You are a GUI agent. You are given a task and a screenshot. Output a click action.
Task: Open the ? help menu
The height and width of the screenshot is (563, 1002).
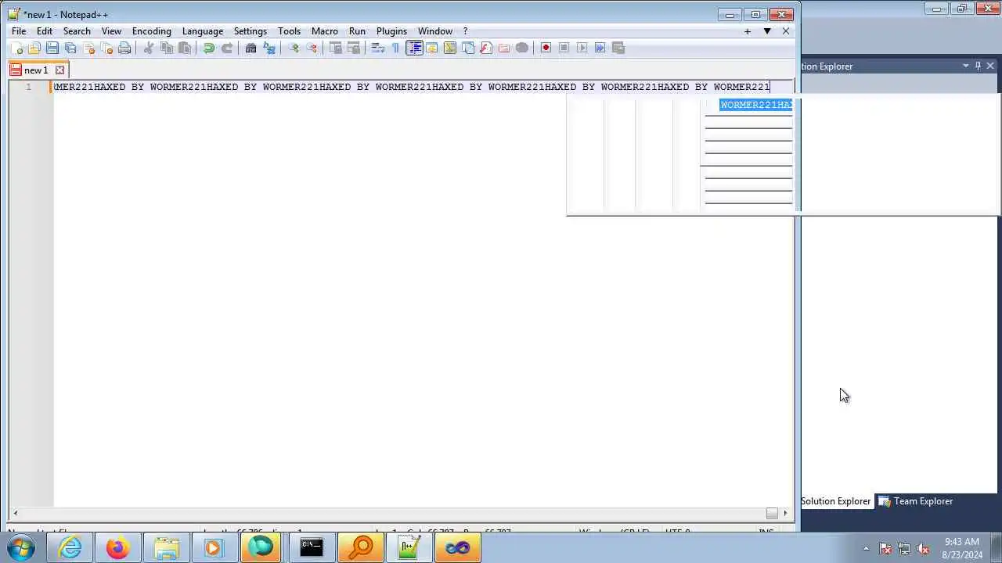465,31
